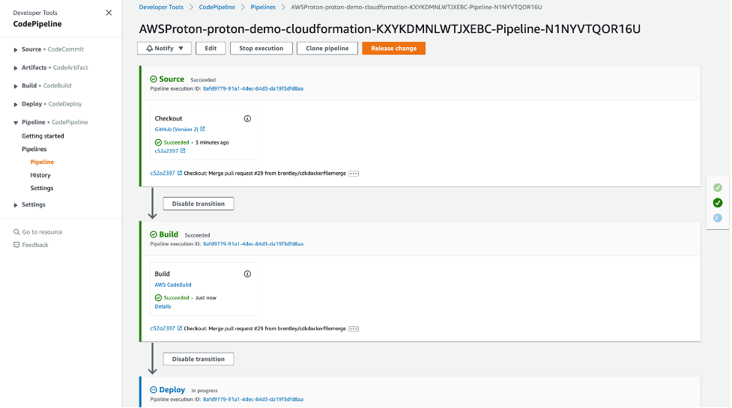Screen dimensions: 732x408
Task: Jump to Deploy stage via blue status indicator
Action: pyautogui.click(x=718, y=218)
